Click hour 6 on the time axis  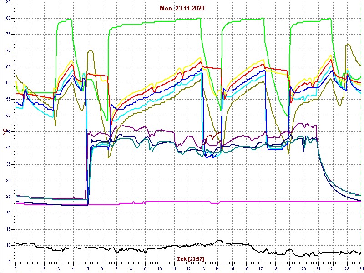(102, 268)
